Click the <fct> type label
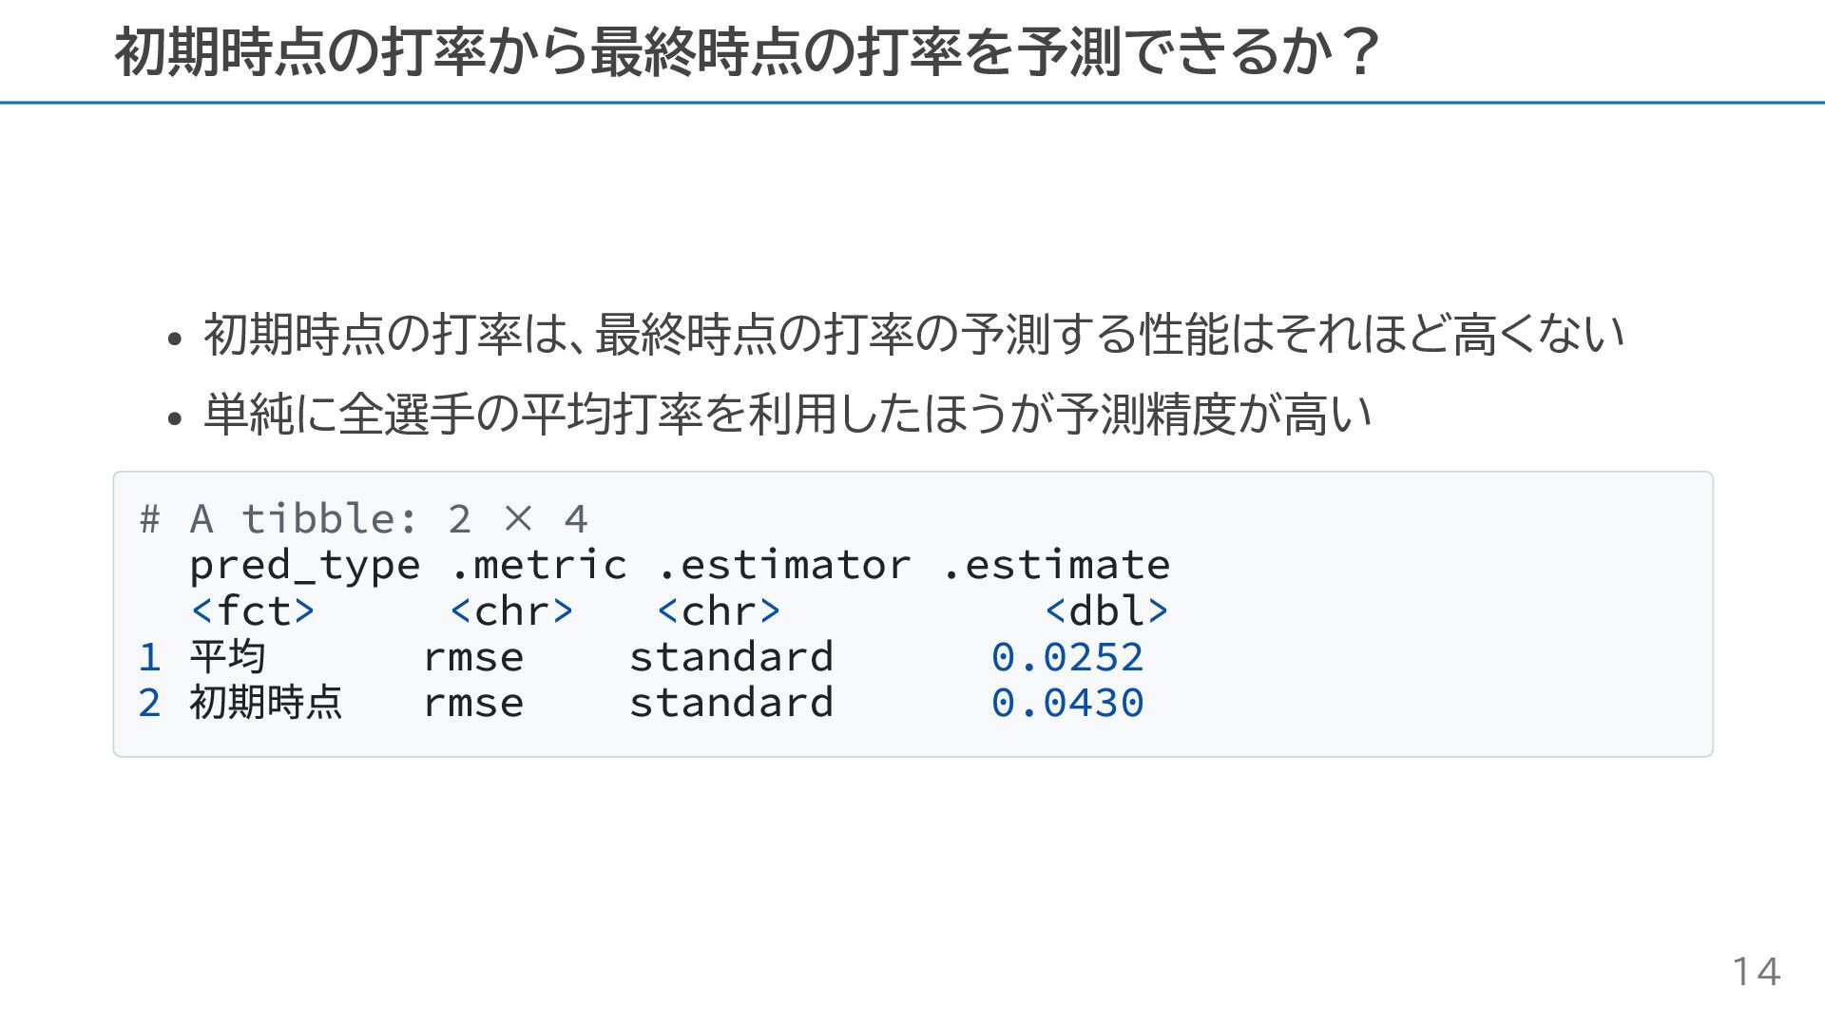This screenshot has width=1825, height=1027. [253, 610]
